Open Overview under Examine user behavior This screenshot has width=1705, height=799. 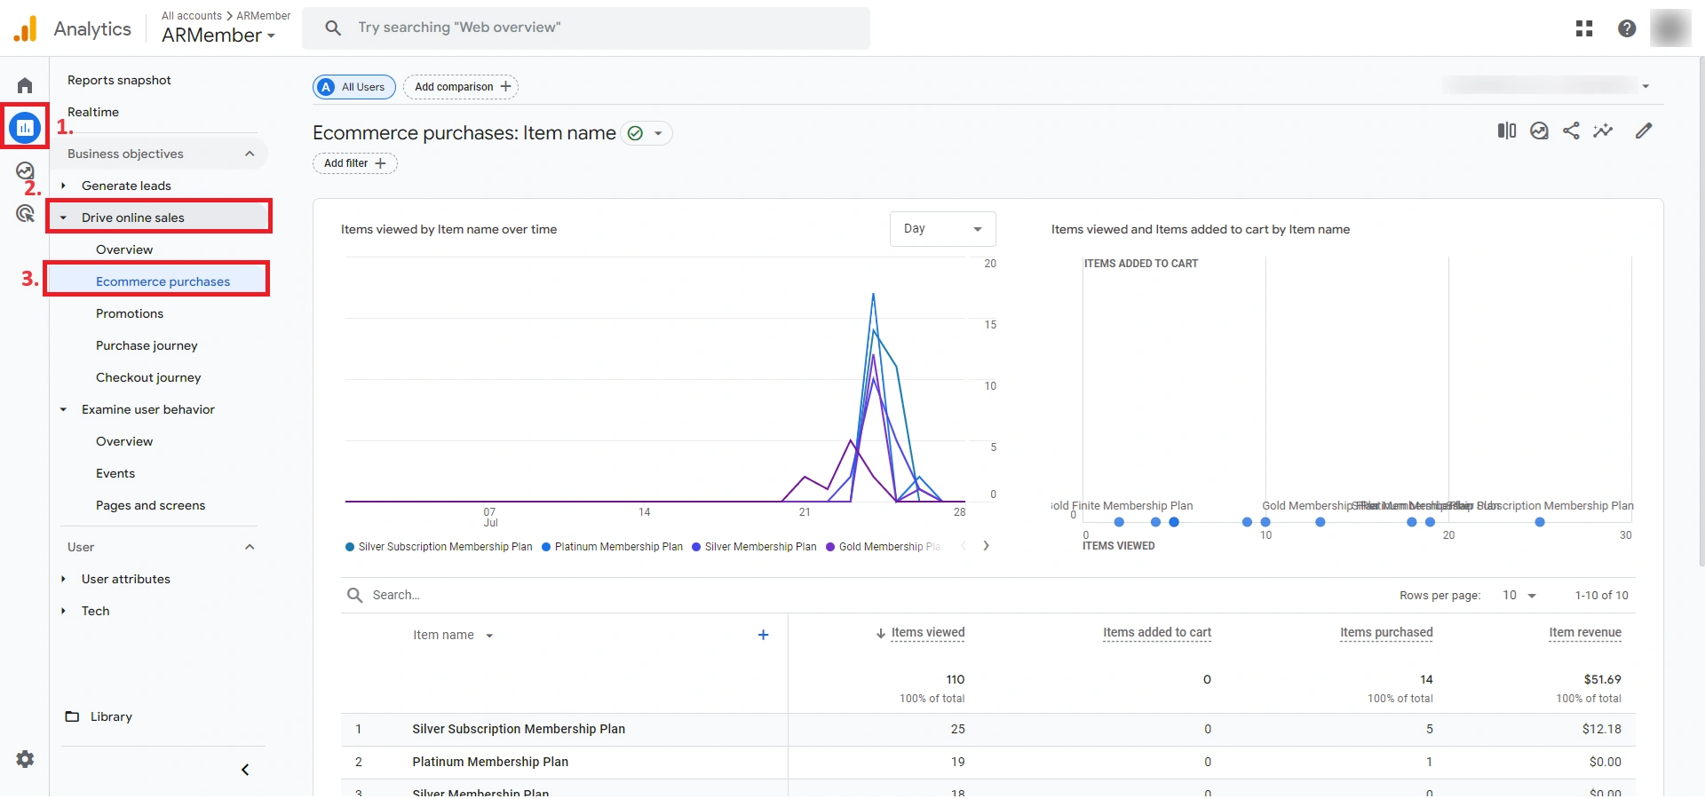[124, 441]
